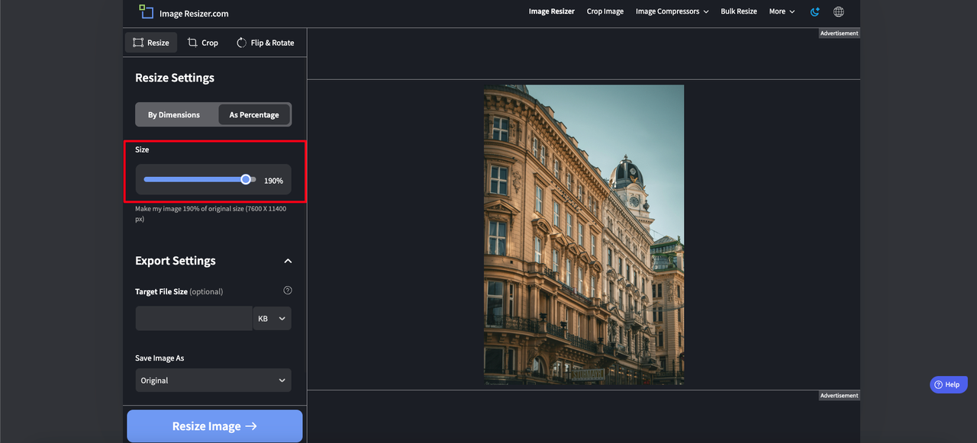Click the Export Settings heading text
The image size is (977, 443).
coord(176,261)
